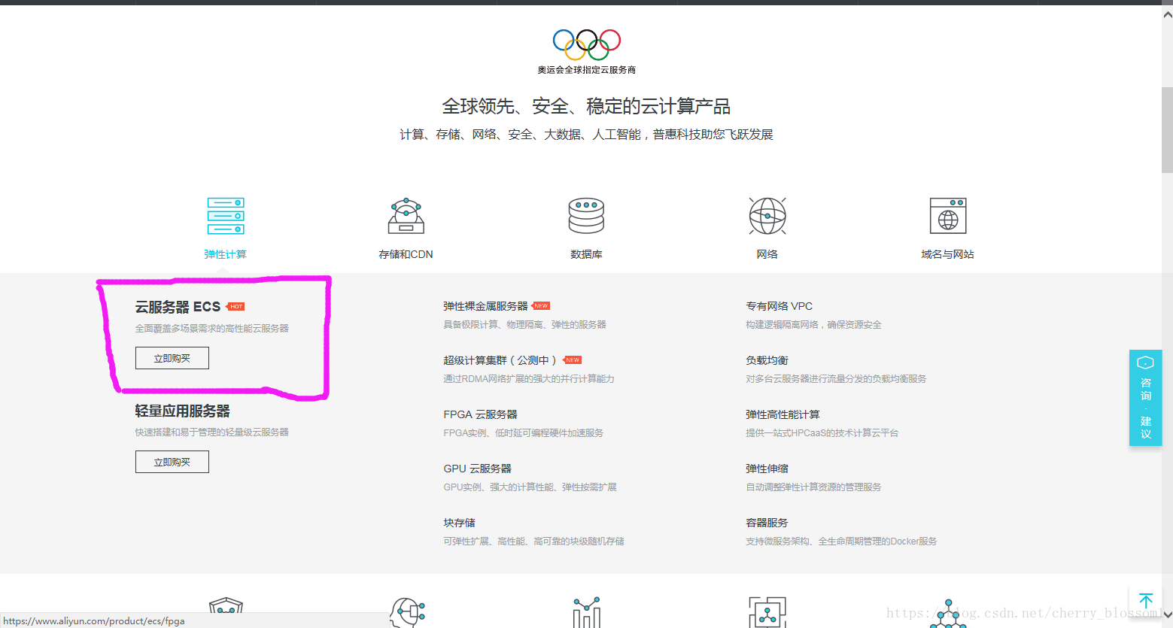Screen dimensions: 1173x628
Task: Open the 存储和CDN category icon
Action: tap(406, 216)
